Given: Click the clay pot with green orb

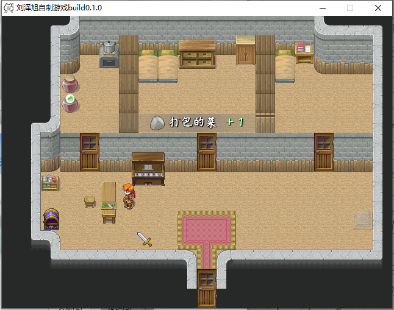Looking at the screenshot, I should pyautogui.click(x=70, y=103).
